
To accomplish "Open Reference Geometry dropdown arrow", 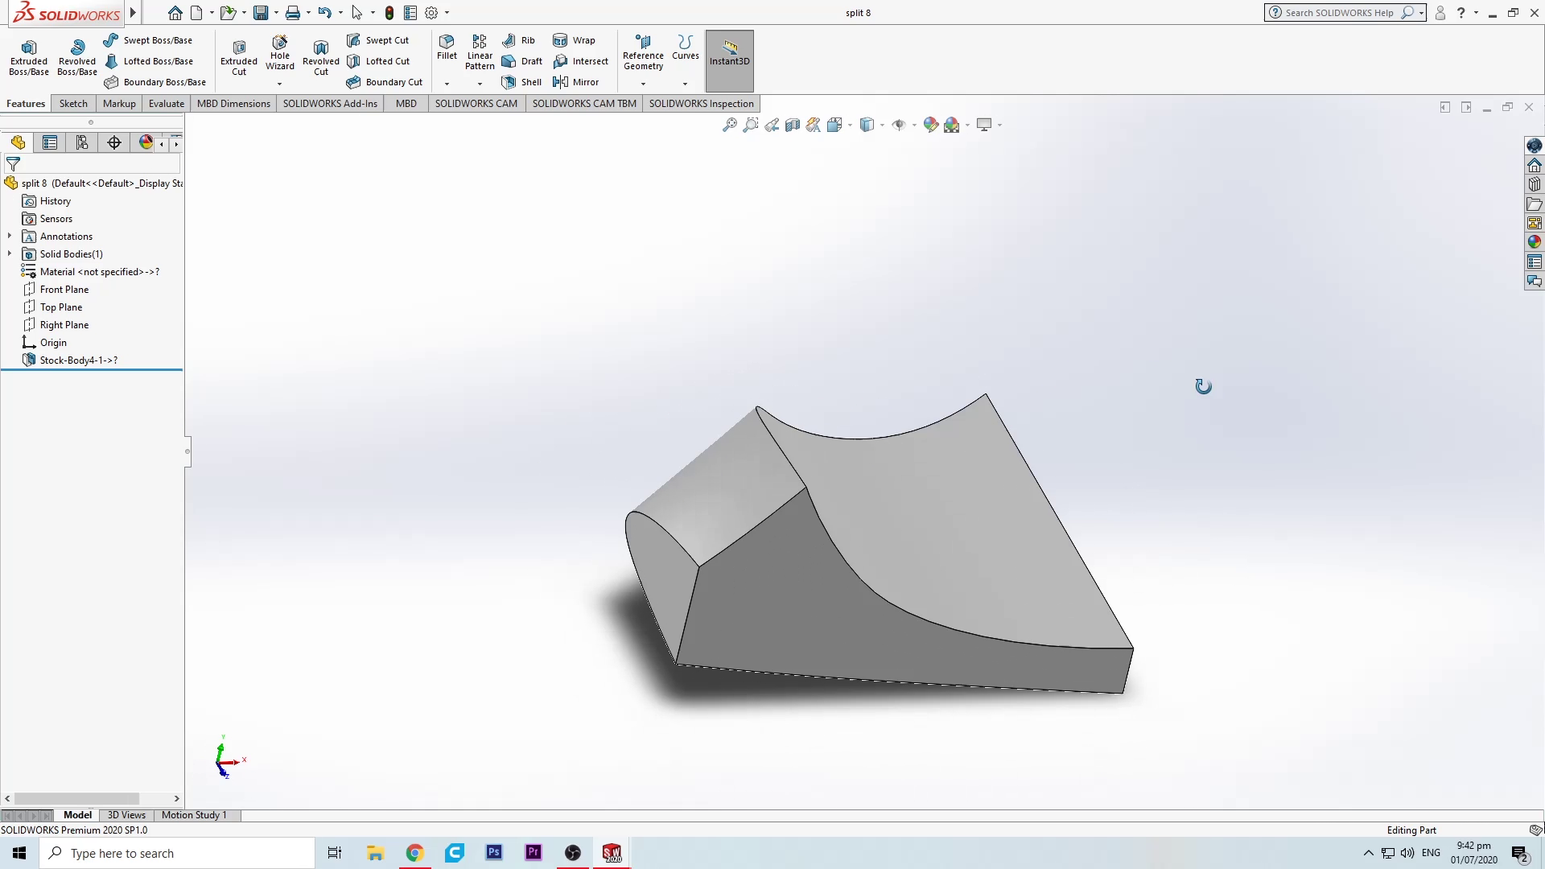I will coord(643,84).
